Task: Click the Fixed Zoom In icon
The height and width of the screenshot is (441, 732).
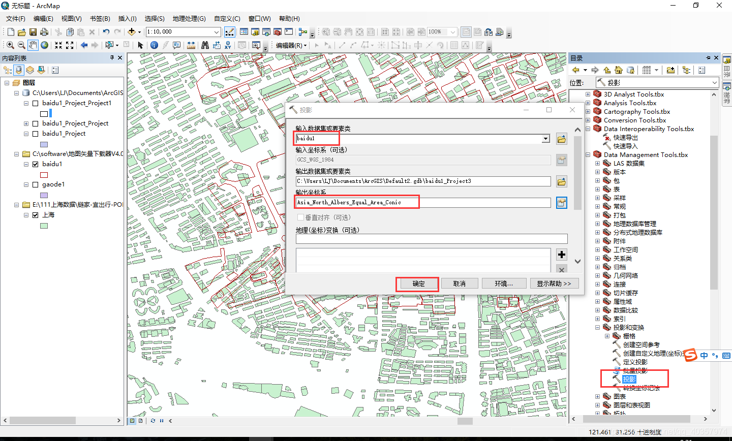Action: click(58, 45)
